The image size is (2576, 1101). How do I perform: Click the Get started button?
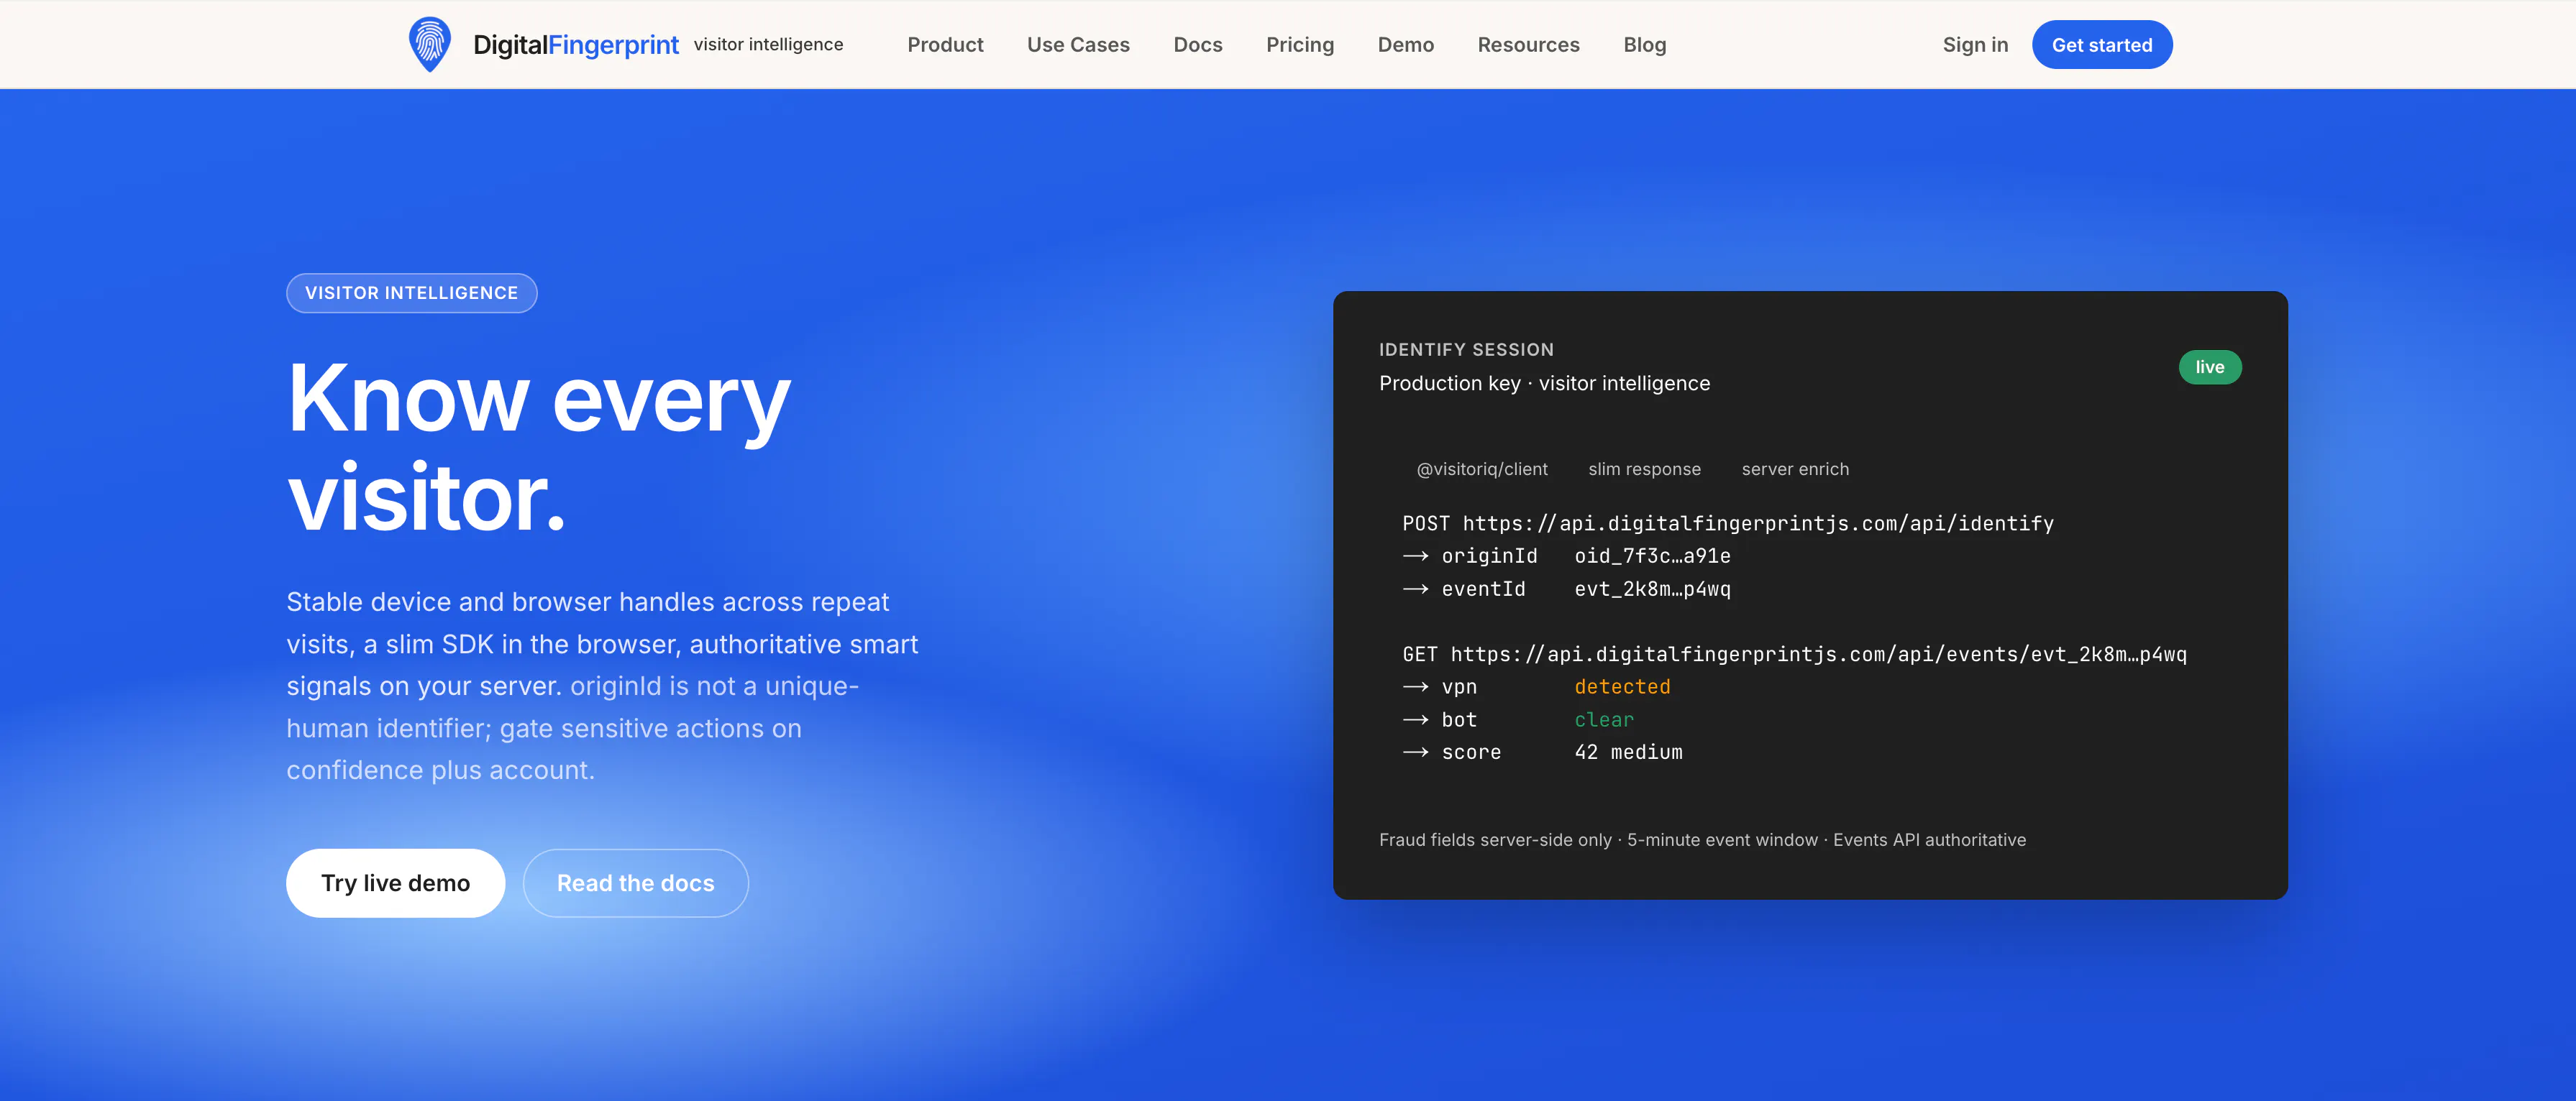click(x=2102, y=45)
